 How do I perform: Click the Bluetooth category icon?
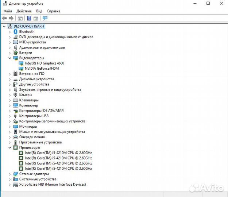(x=15, y=31)
